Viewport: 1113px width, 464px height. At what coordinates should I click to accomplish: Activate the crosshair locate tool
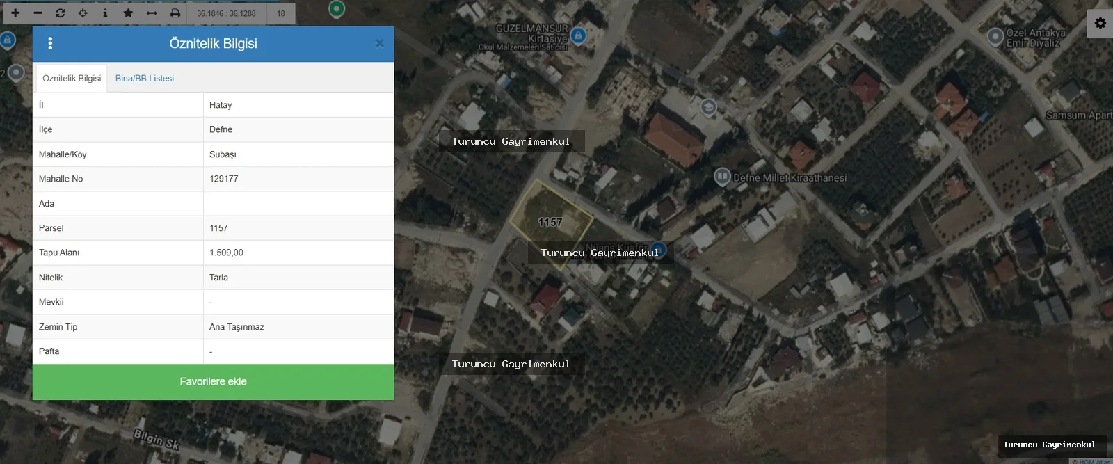[x=83, y=13]
